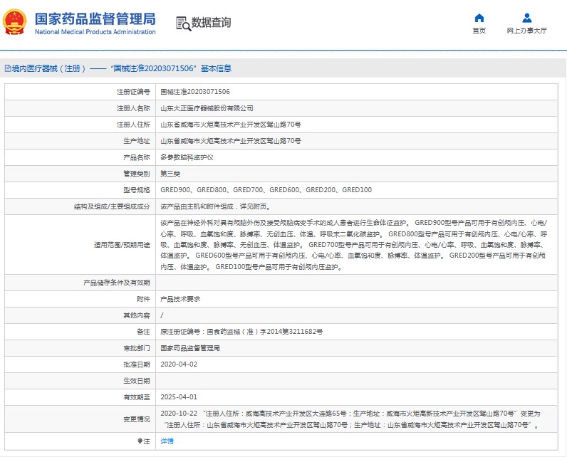Click 首页 label in top navigation
567x457 pixels.
(479, 31)
